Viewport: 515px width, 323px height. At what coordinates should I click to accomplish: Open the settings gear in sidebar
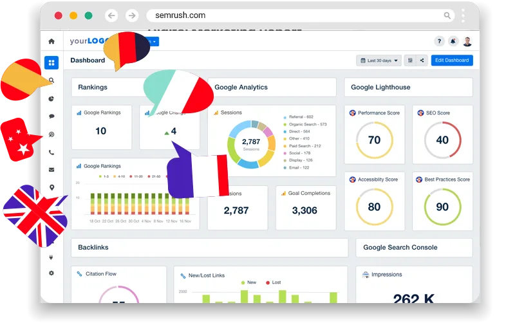coord(51,273)
